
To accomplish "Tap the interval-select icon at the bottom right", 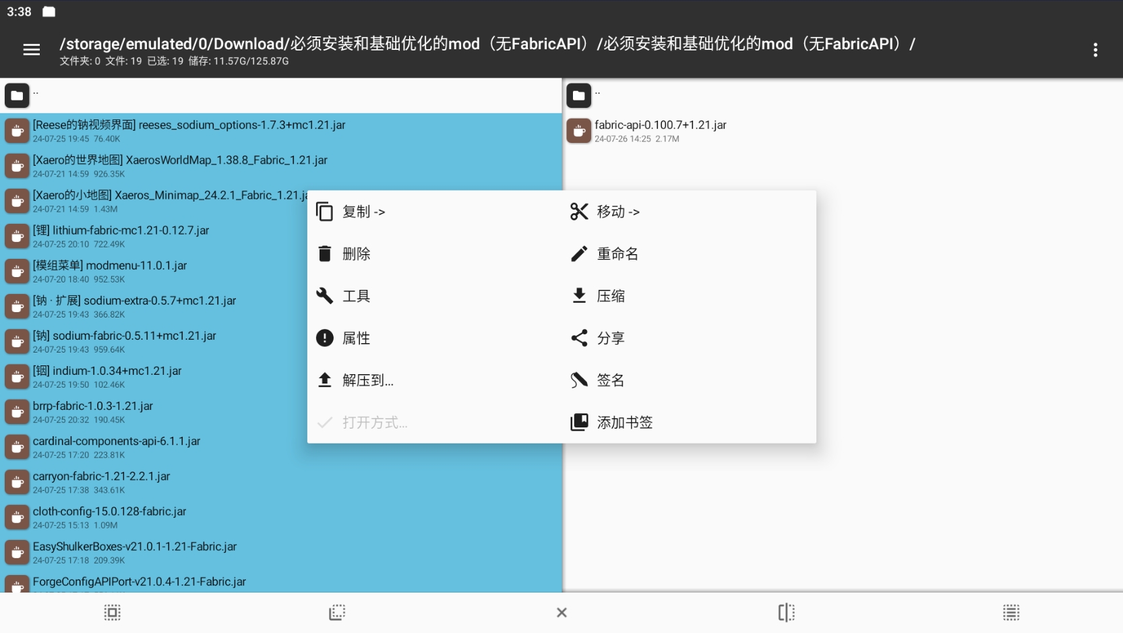I will coord(1011,613).
